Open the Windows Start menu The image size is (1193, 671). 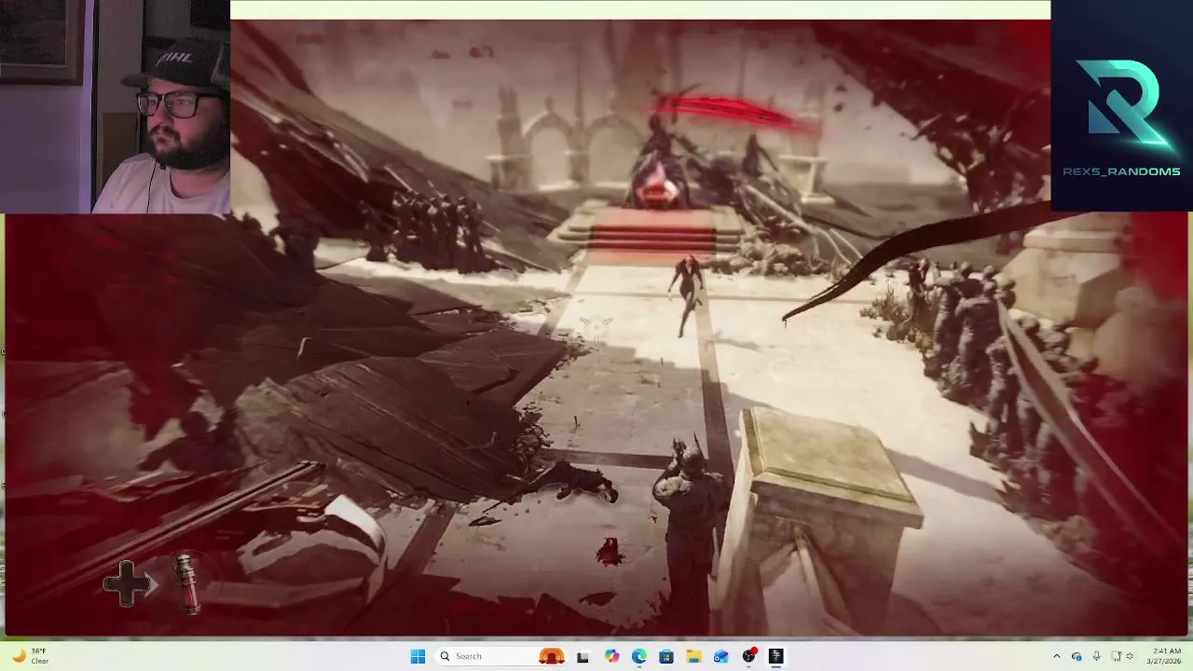pyautogui.click(x=418, y=656)
